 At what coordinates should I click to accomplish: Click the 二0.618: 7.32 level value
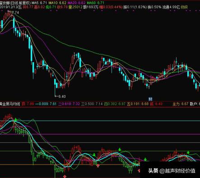click(x=69, y=104)
